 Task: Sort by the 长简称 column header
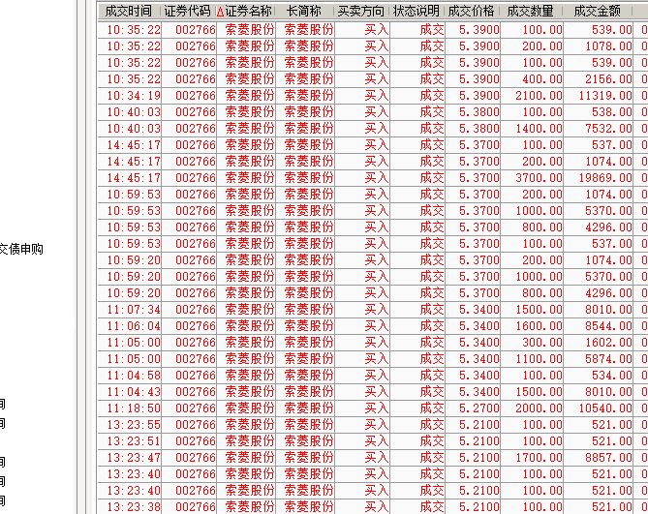(304, 12)
